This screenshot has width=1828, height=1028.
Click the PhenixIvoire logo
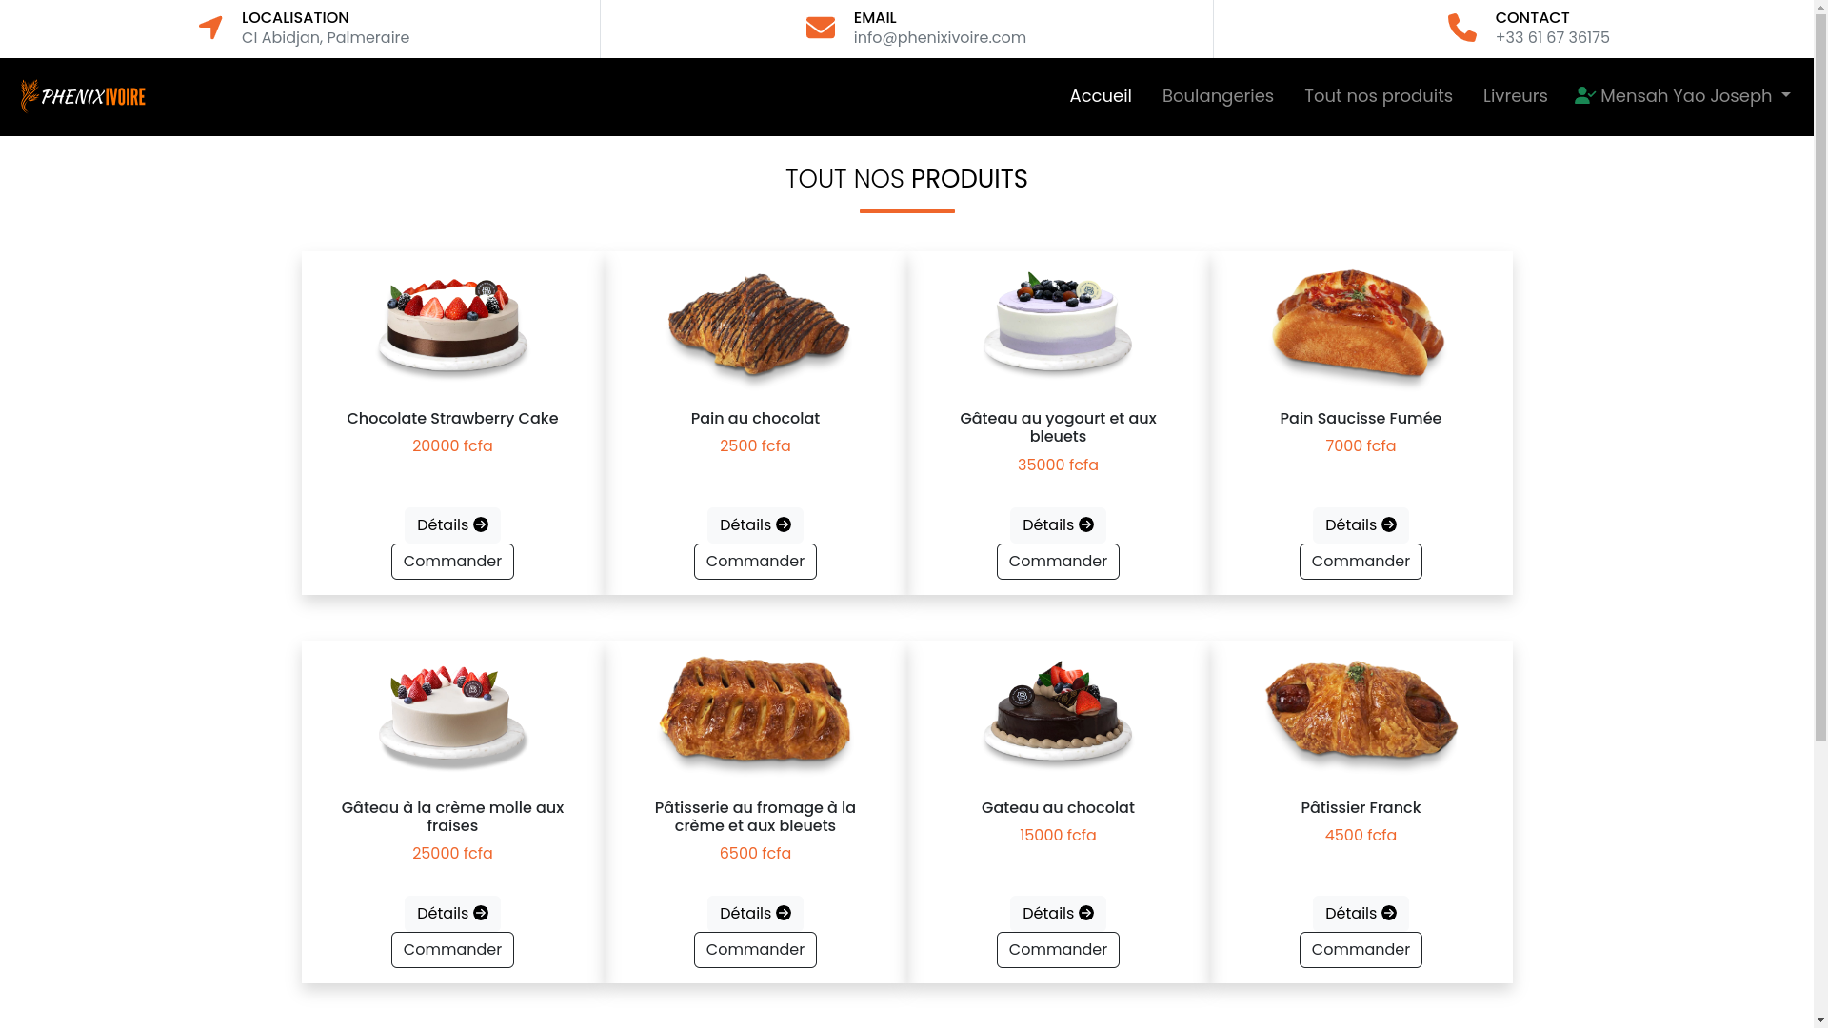tap(83, 96)
